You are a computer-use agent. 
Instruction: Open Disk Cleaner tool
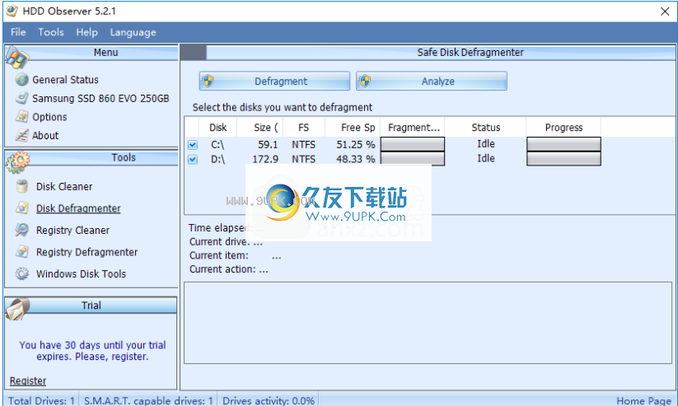64,186
